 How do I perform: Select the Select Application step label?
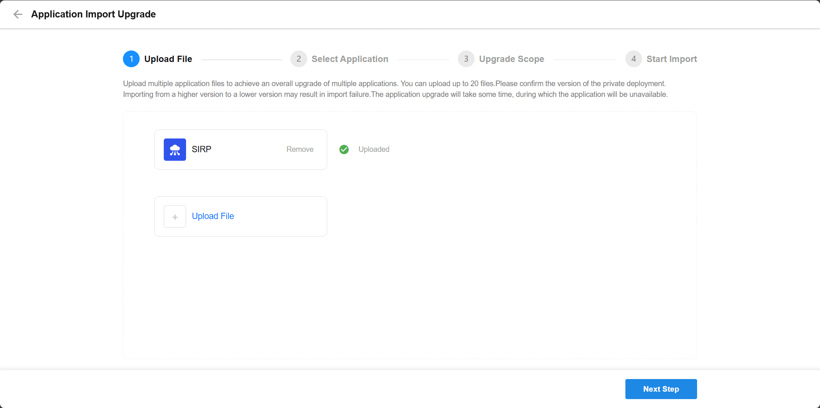coord(350,59)
